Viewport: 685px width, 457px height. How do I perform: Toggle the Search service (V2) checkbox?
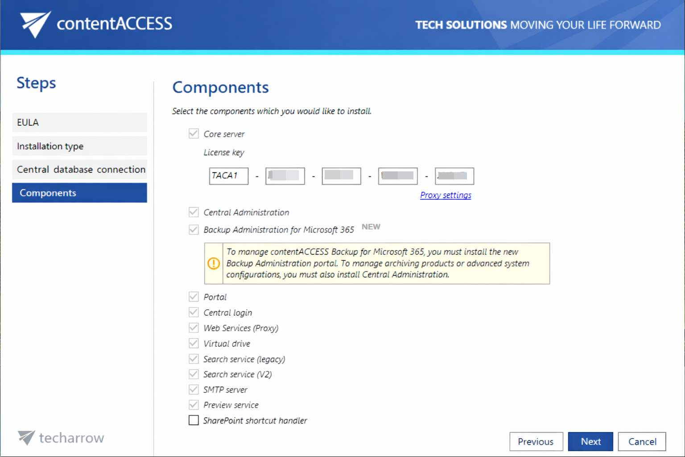coord(194,374)
